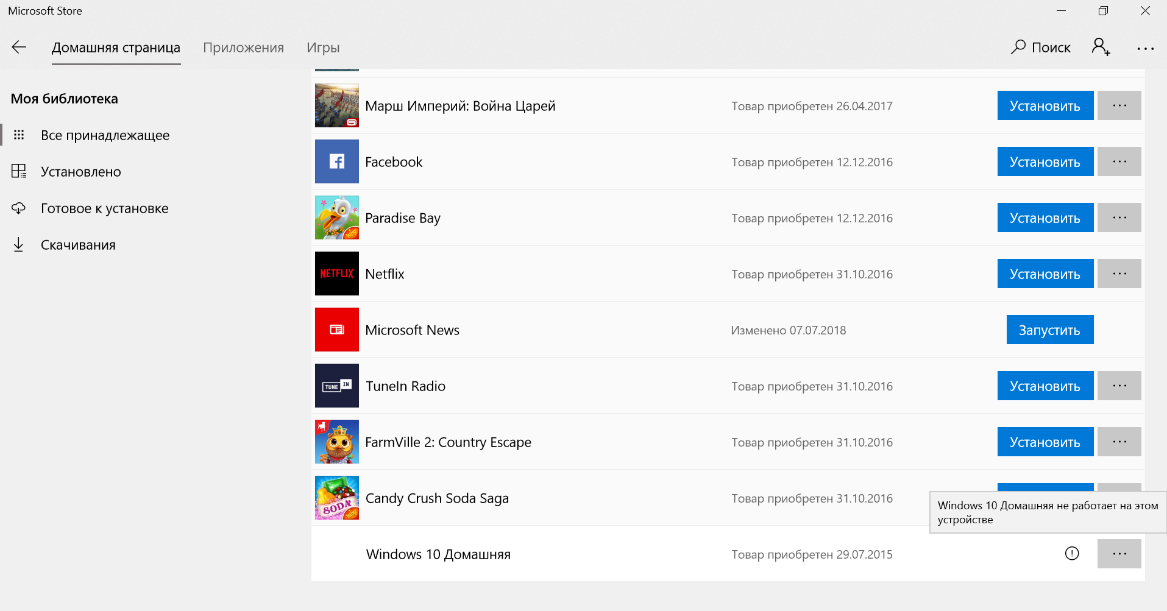
Task: Click the Изменено 07.07.2018 date text
Action: click(789, 330)
